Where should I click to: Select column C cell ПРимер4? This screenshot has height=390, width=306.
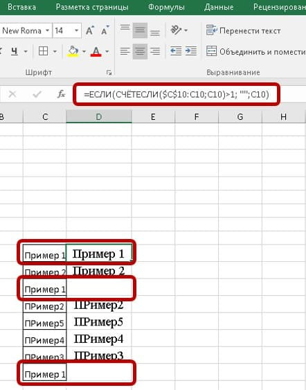coord(45,338)
